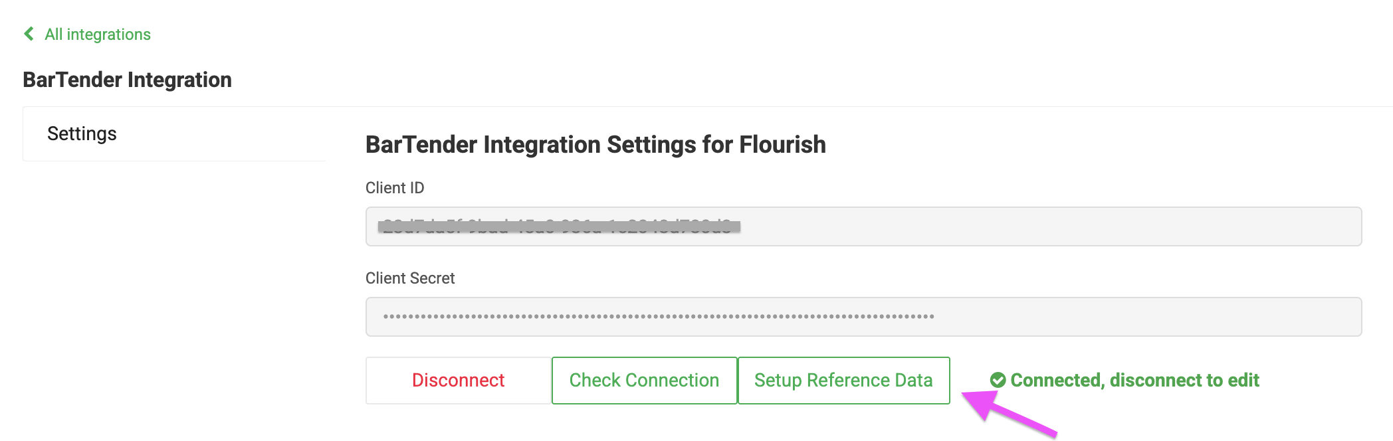
Task: Click the 'BarTender Integration' page title
Action: point(127,80)
